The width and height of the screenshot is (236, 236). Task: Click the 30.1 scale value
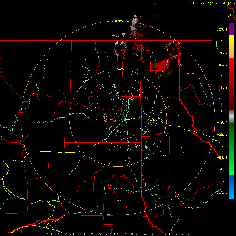click(x=223, y=88)
